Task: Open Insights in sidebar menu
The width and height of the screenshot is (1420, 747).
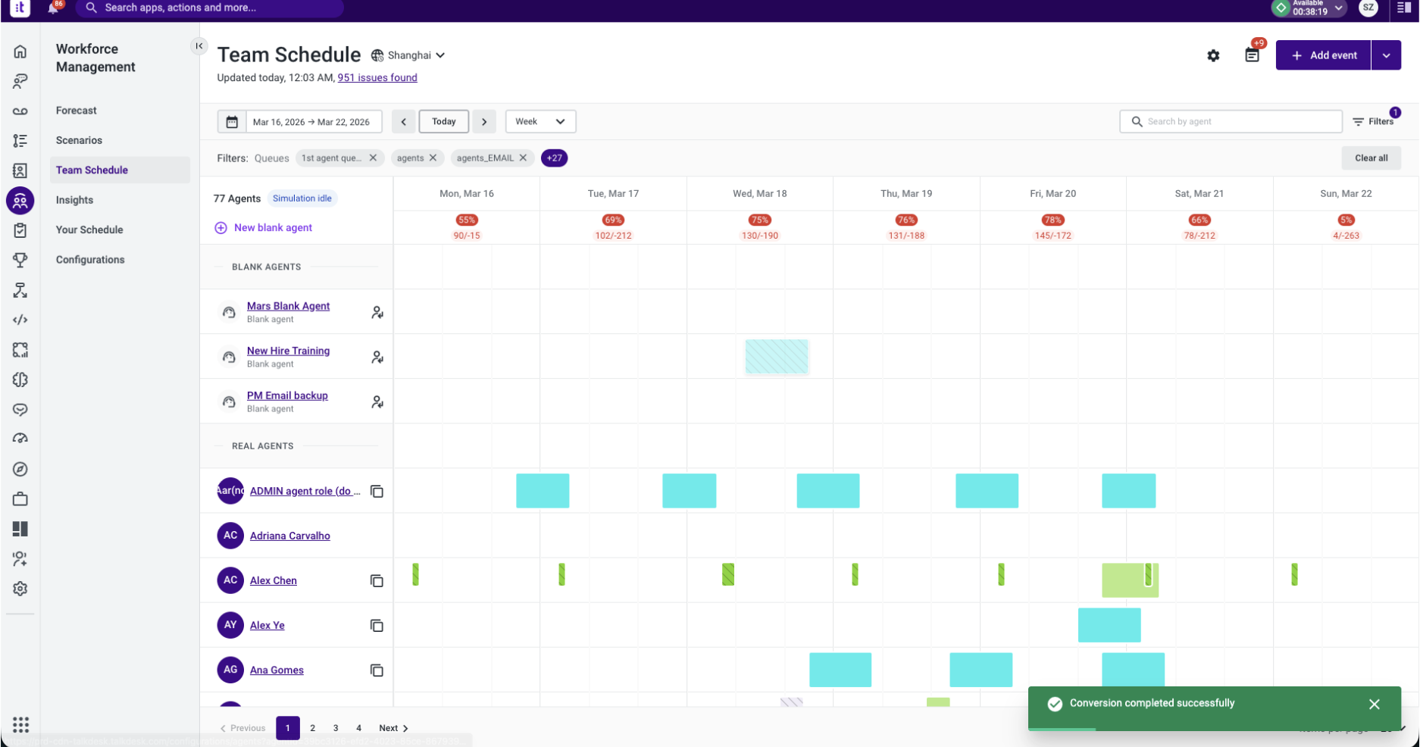Action: [x=74, y=200]
